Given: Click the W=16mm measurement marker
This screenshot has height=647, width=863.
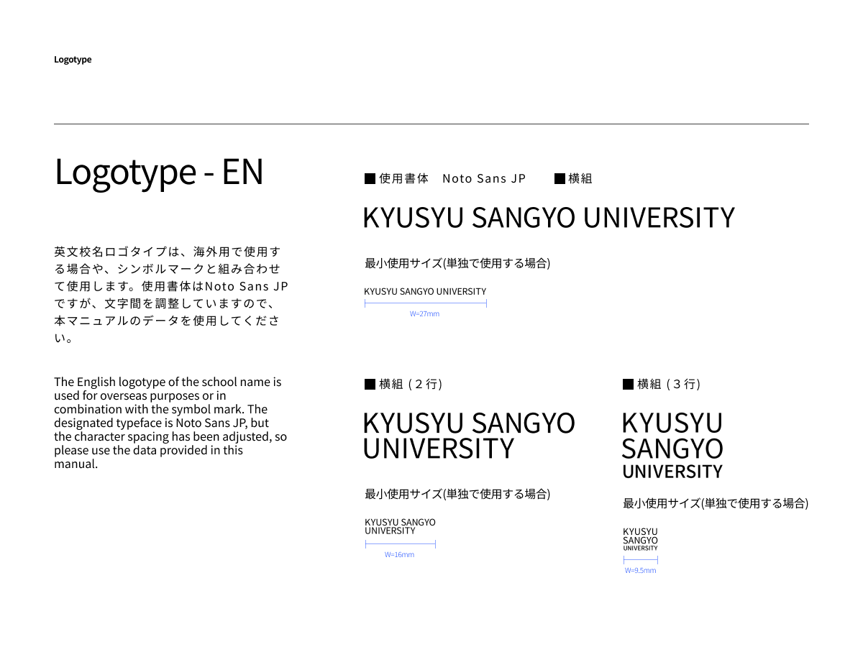Looking at the screenshot, I should pos(400,554).
